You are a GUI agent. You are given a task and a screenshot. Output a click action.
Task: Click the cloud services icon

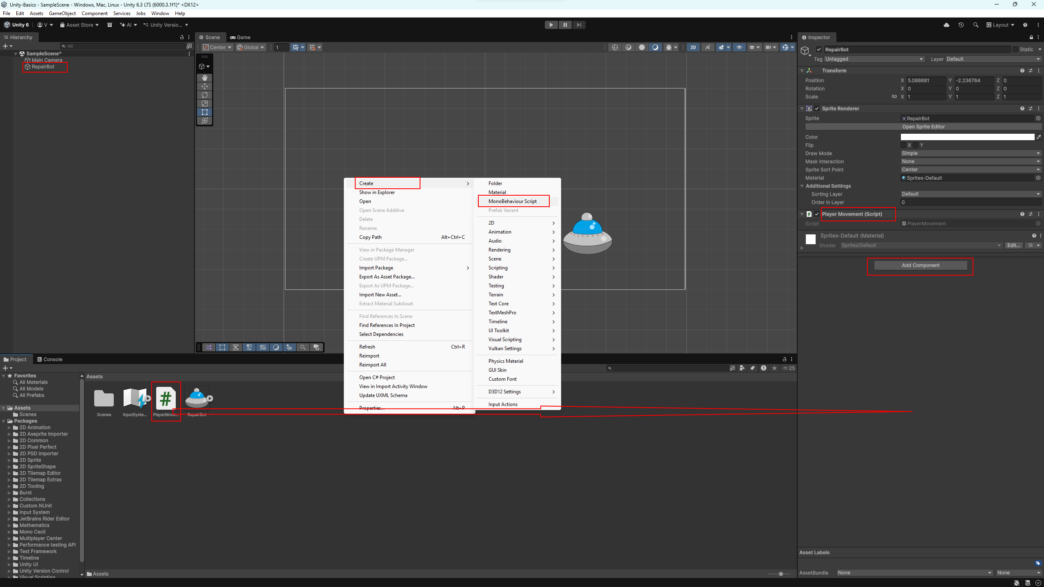pos(946,25)
